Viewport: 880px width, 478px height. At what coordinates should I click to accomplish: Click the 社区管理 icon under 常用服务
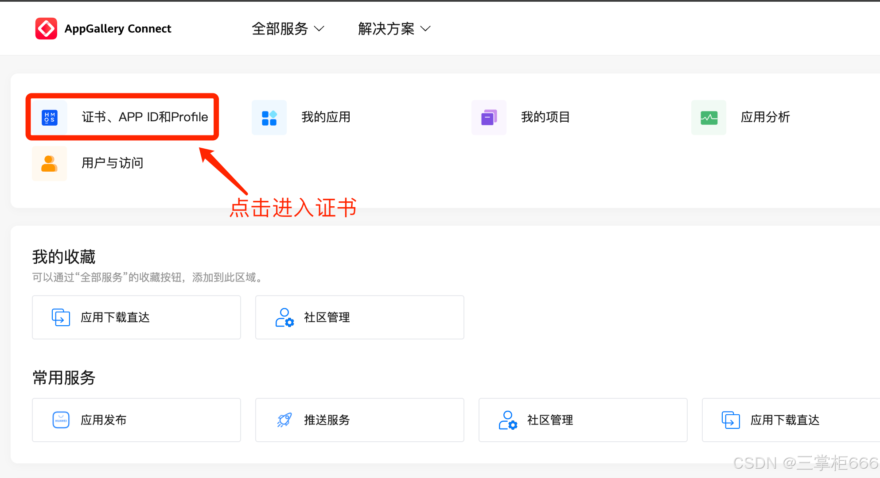pos(508,420)
